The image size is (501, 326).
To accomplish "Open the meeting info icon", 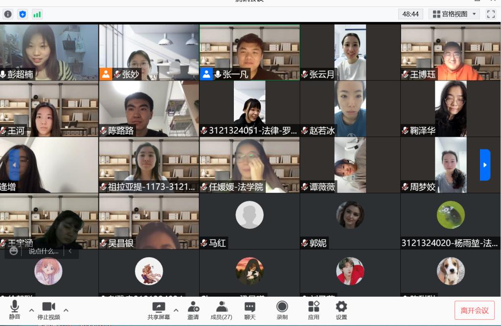I will pyautogui.click(x=8, y=14).
